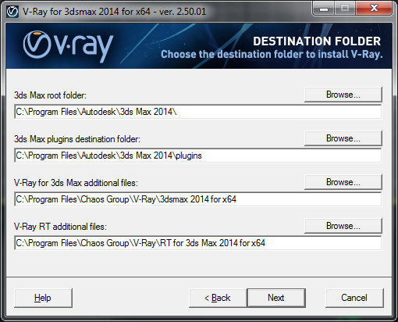Minimize the V-Ray installer window

[324, 9]
